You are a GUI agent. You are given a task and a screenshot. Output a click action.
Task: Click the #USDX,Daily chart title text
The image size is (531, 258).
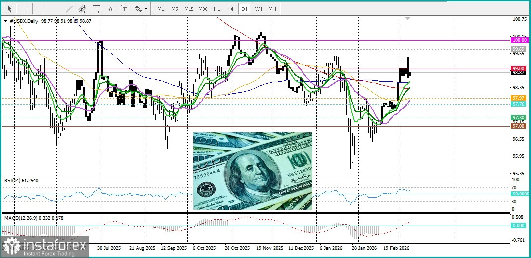tap(24, 21)
